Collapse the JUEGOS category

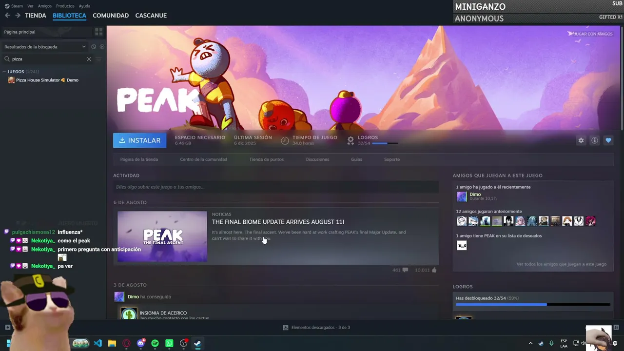(4, 72)
